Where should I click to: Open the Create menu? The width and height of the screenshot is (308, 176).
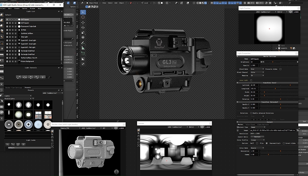(17, 9)
